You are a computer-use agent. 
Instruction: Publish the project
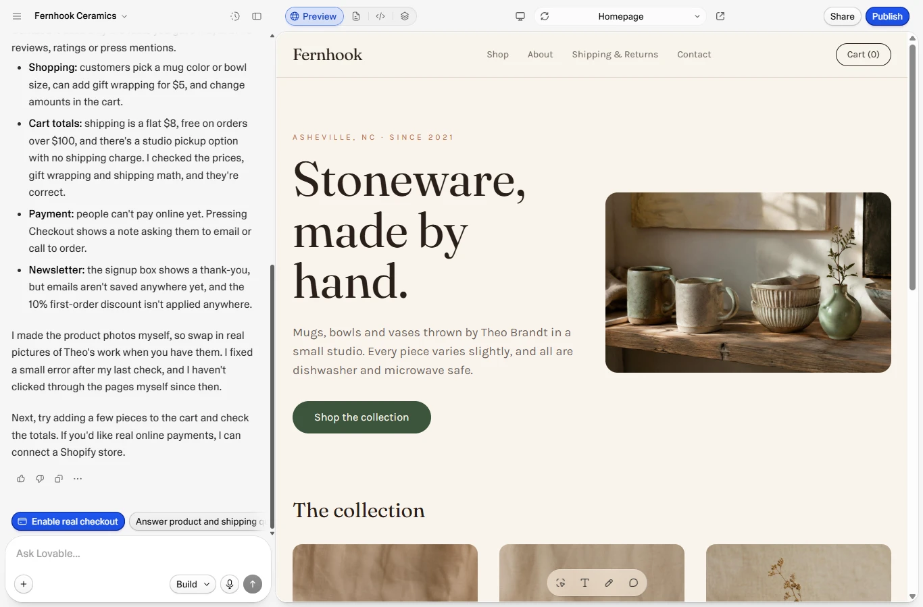click(x=887, y=16)
